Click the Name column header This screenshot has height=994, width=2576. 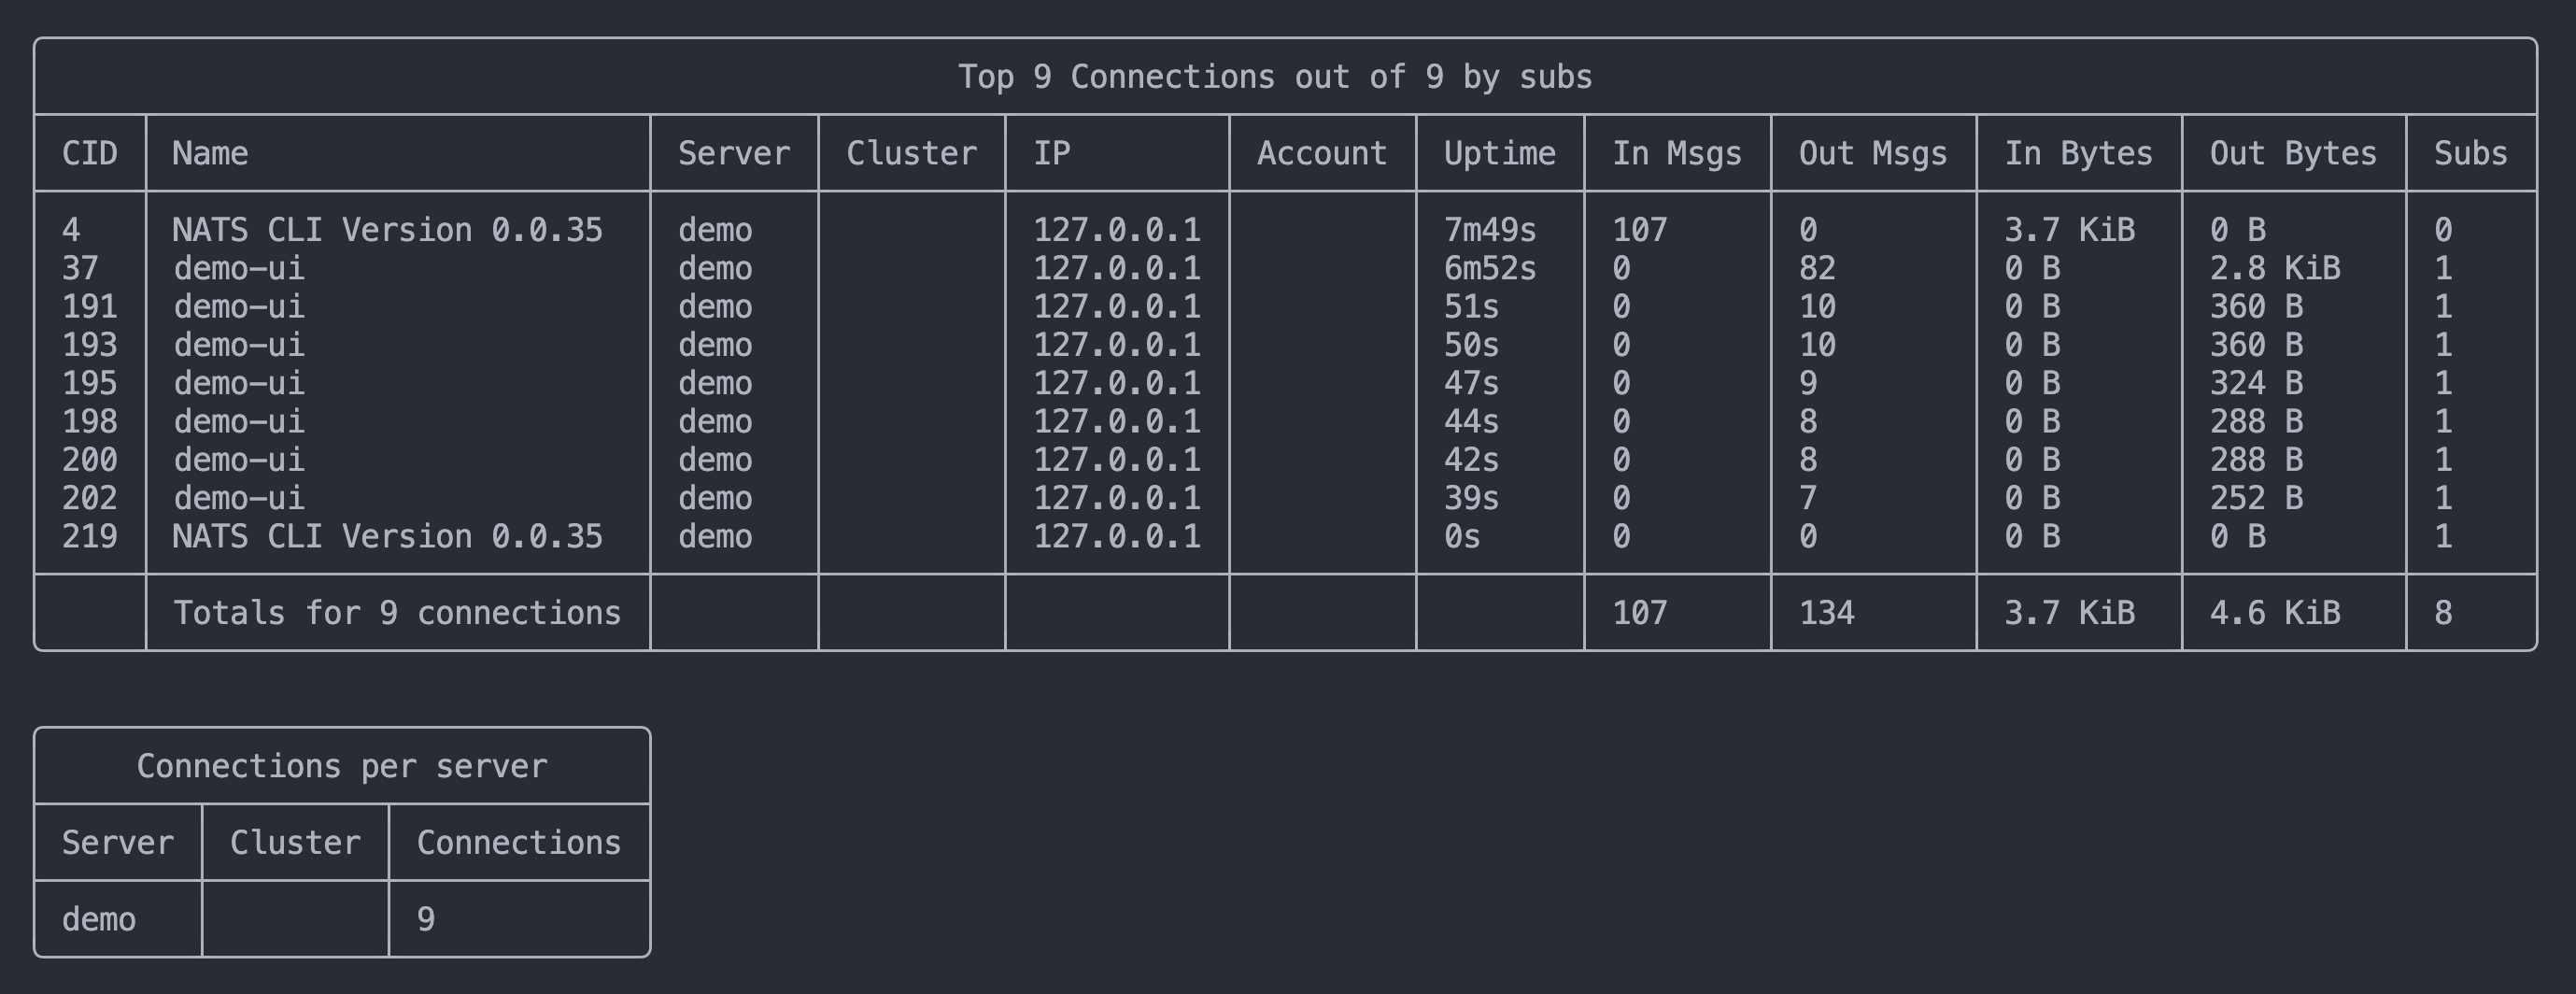(x=210, y=152)
